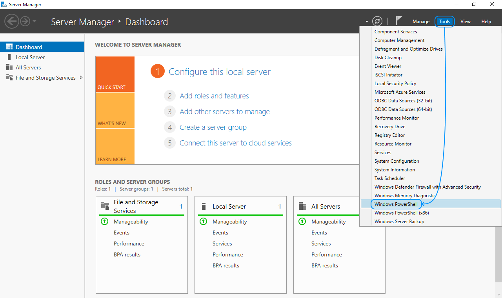
Task: Click the Dashboard sidebar icon
Action: coord(9,47)
